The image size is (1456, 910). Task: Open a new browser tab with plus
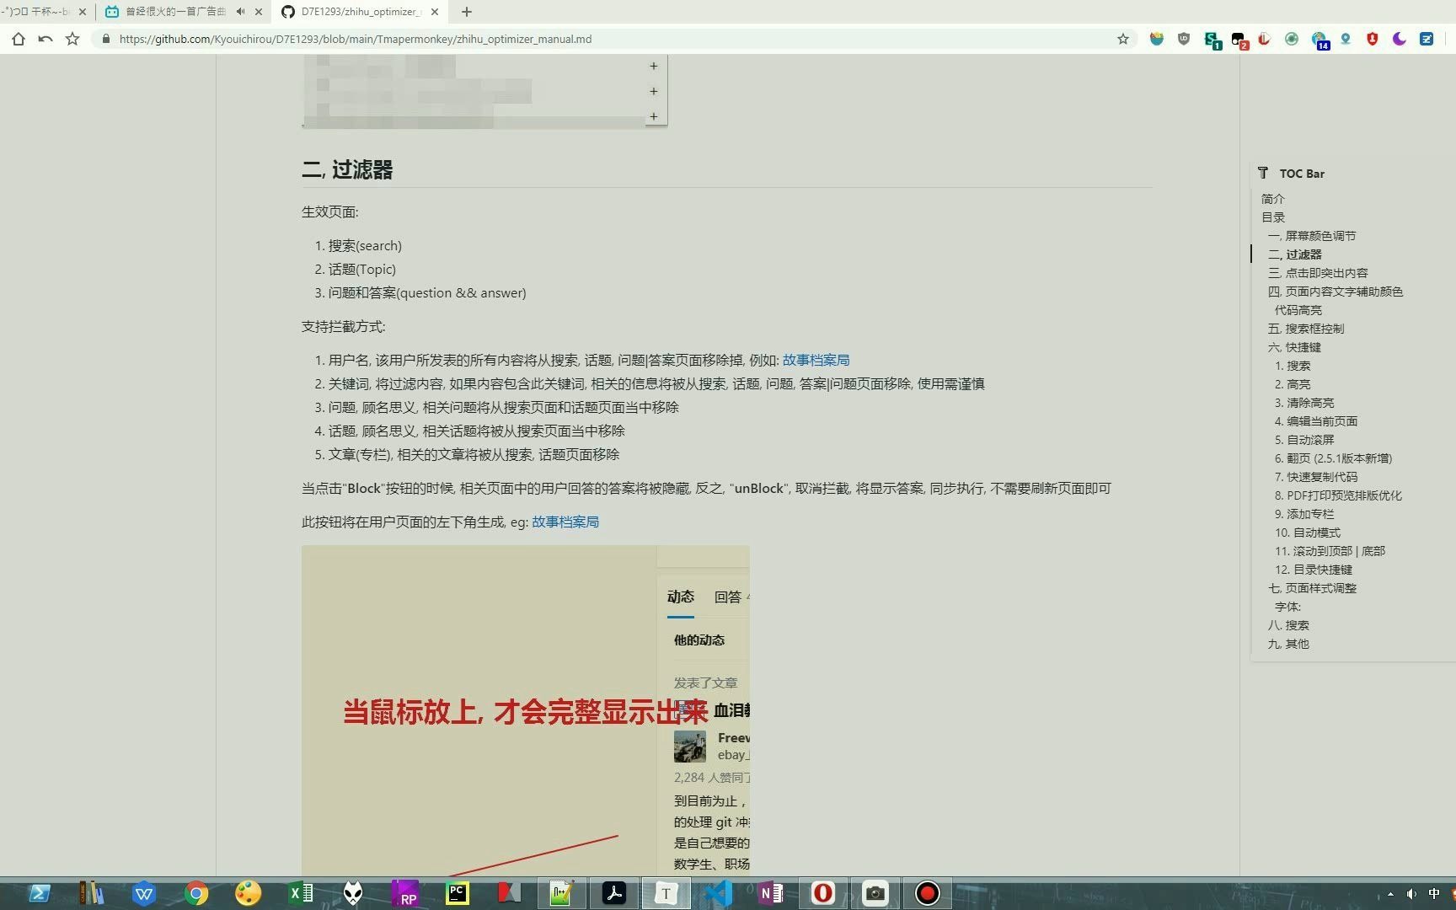tap(467, 12)
